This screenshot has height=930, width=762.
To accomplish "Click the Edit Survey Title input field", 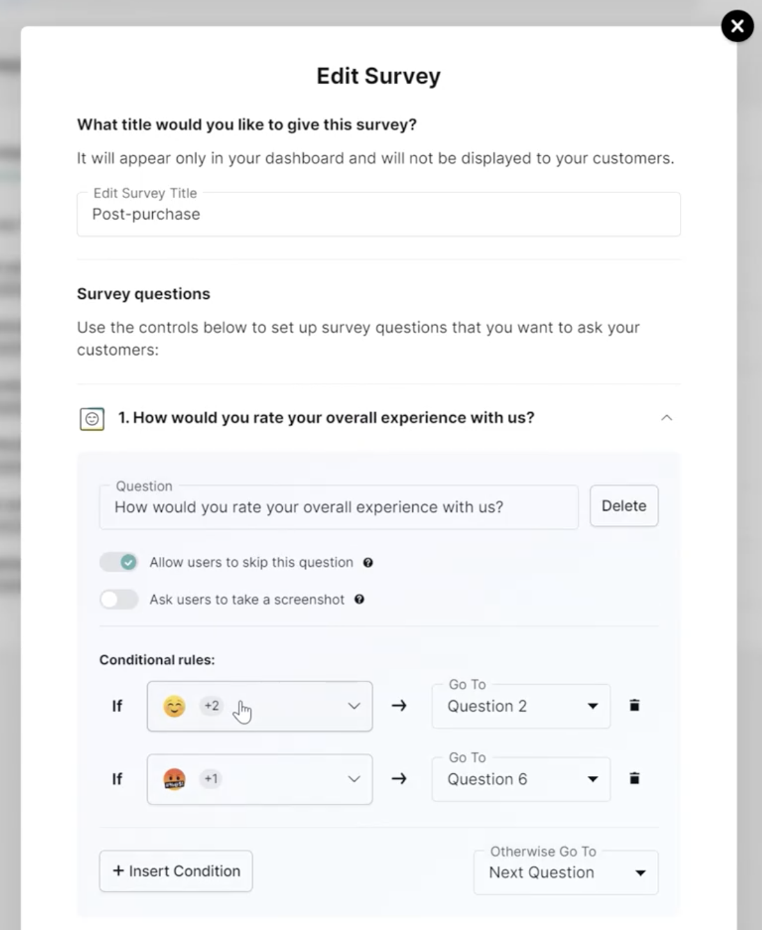I will (378, 215).
